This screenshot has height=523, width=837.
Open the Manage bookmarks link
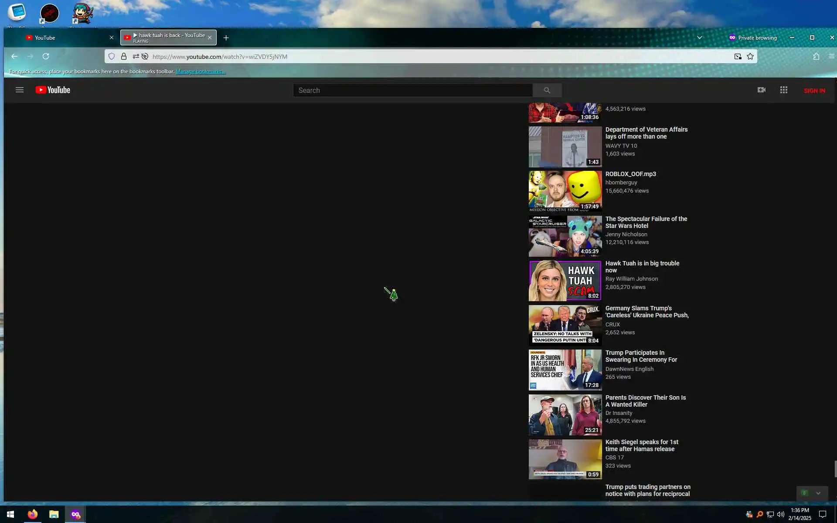(201, 71)
